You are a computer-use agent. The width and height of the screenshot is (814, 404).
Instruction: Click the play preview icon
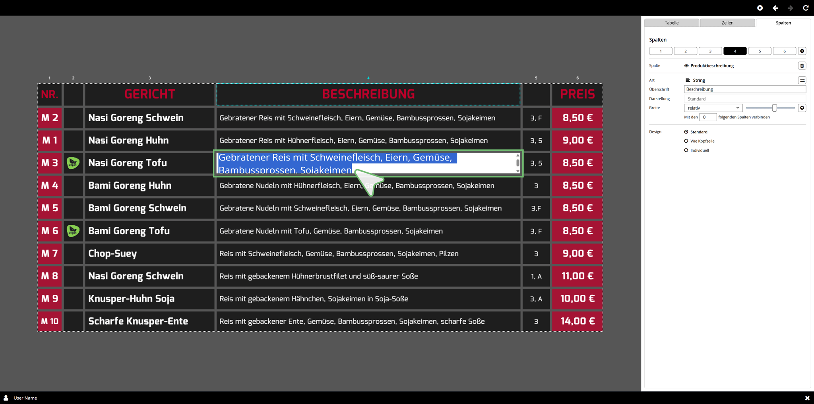[x=760, y=8]
